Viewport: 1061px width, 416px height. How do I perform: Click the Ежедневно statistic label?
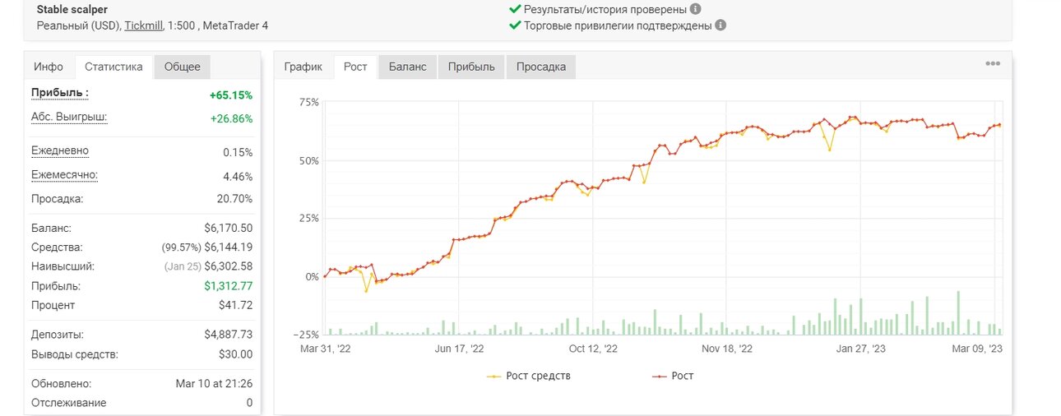click(60, 151)
